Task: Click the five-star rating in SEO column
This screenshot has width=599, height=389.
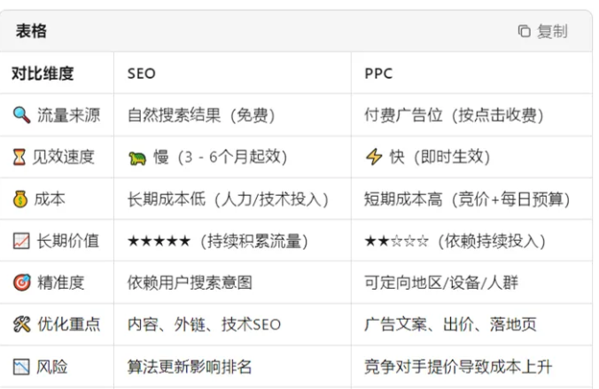Action: point(159,241)
